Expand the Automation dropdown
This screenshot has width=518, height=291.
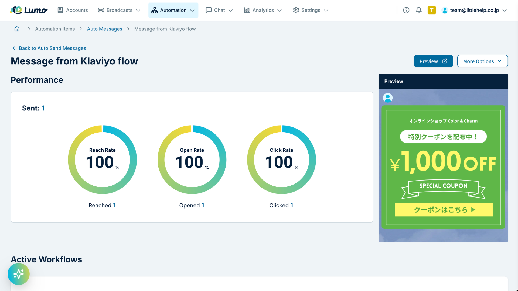[x=173, y=10]
